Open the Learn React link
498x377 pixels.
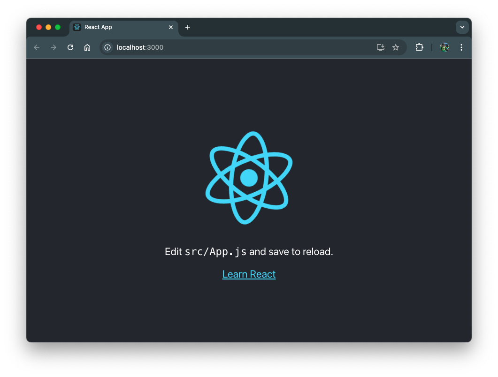pyautogui.click(x=249, y=274)
